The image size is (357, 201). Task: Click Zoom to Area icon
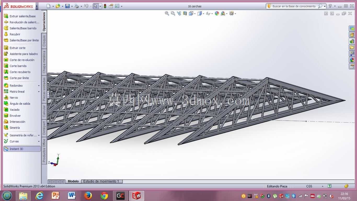coord(173,13)
